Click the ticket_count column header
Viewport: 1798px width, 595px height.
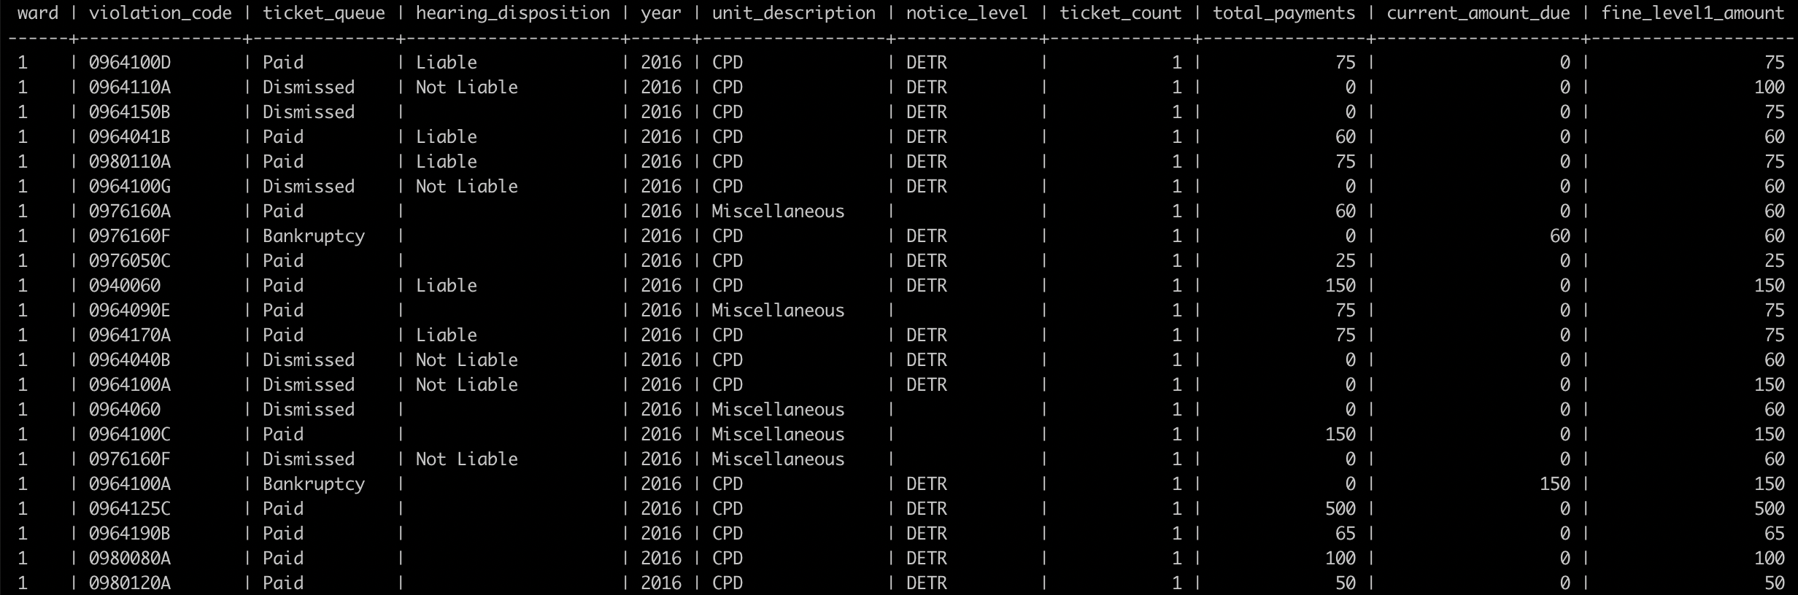click(1120, 13)
